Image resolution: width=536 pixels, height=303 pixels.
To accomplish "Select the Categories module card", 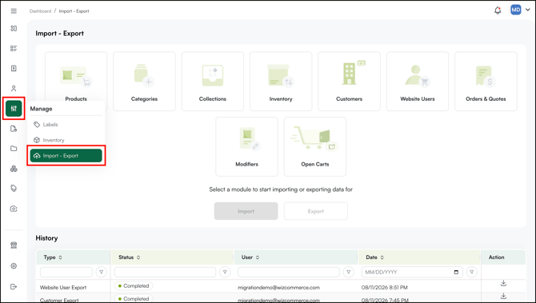I will click(144, 82).
